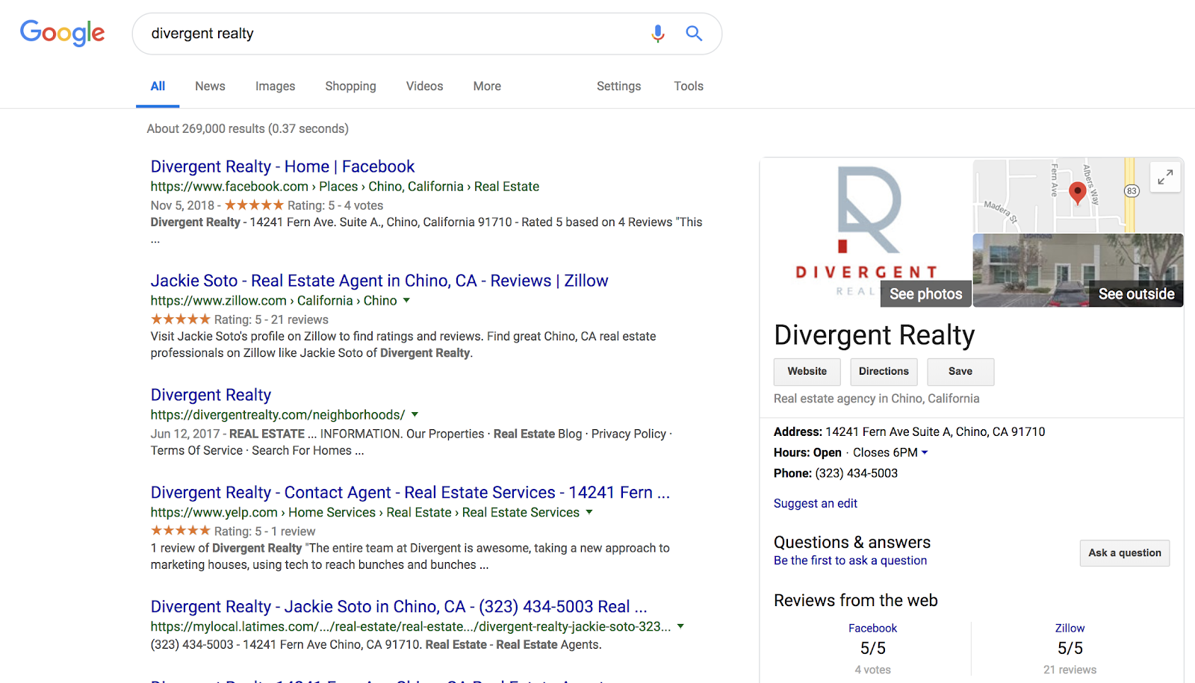Click the Google logo
Image resolution: width=1195 pixels, height=683 pixels.
pos(63,33)
